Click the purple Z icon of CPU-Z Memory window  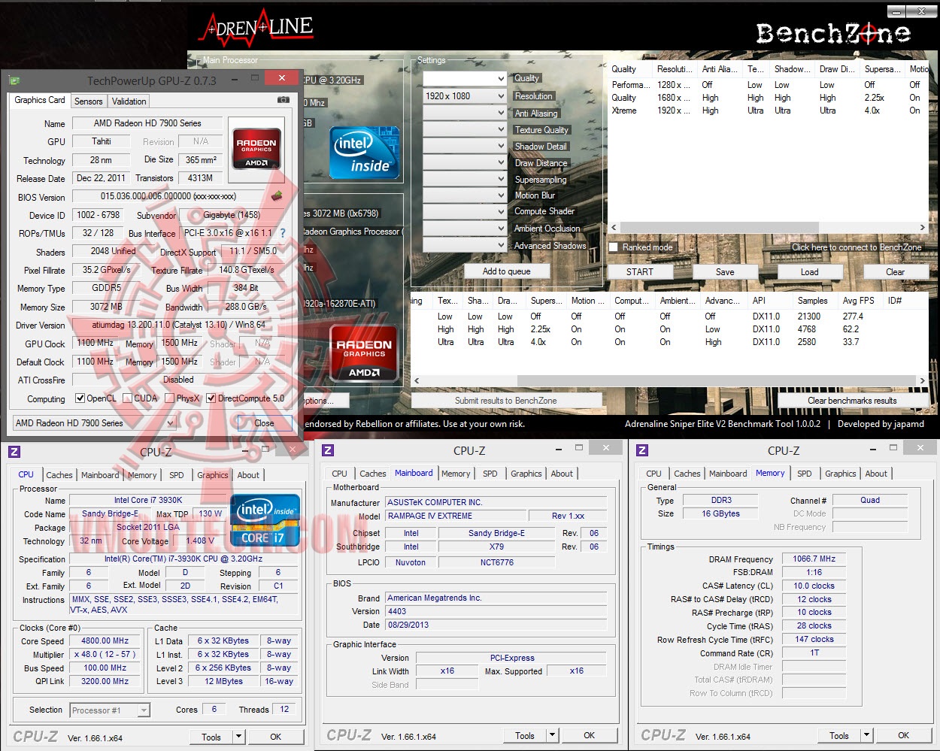click(642, 450)
